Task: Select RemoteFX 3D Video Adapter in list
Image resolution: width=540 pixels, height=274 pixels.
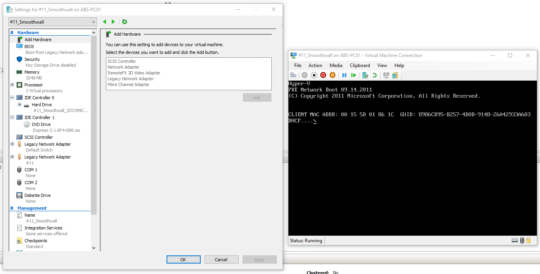Action: click(134, 73)
